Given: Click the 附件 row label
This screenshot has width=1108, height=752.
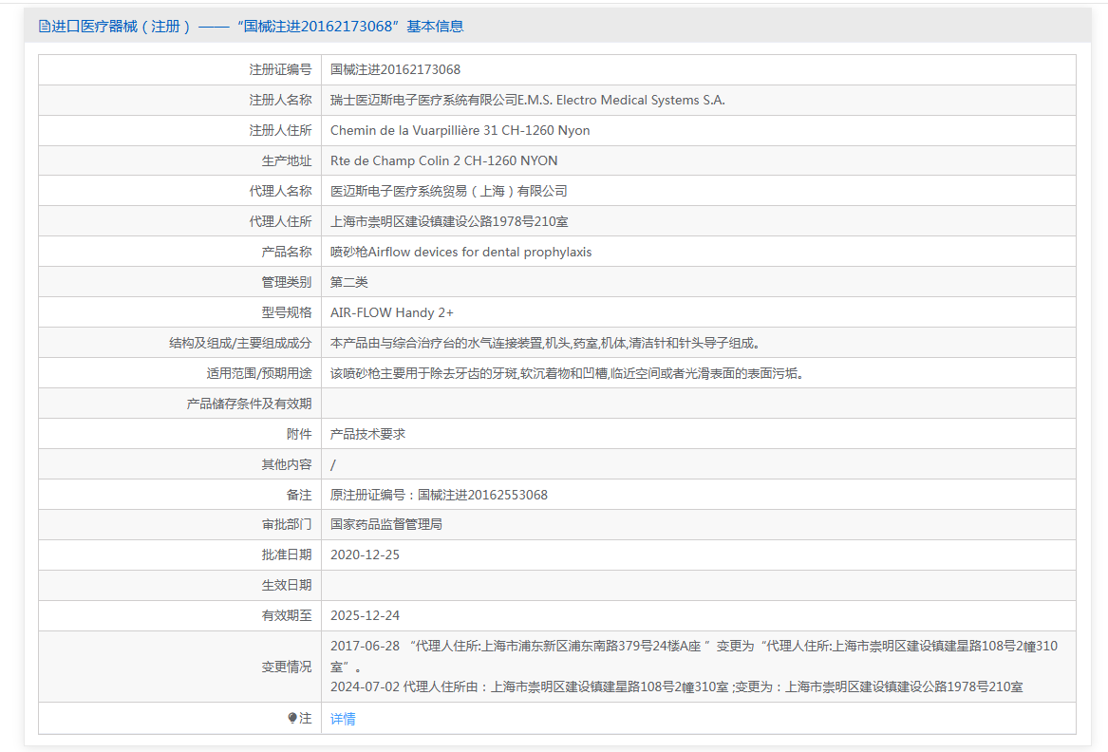Looking at the screenshot, I should point(299,434).
